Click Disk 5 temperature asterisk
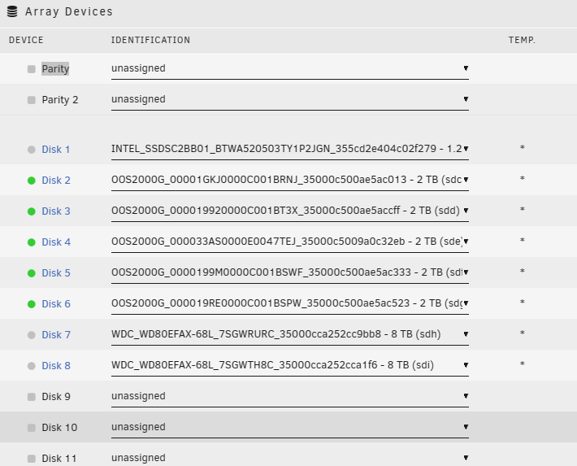The width and height of the screenshot is (577, 466). pyautogui.click(x=522, y=271)
